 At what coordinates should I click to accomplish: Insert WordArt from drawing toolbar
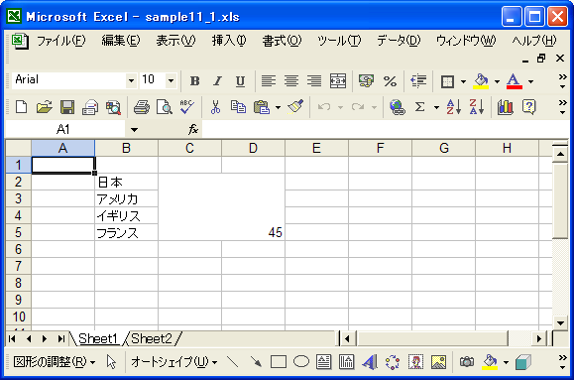click(x=370, y=362)
